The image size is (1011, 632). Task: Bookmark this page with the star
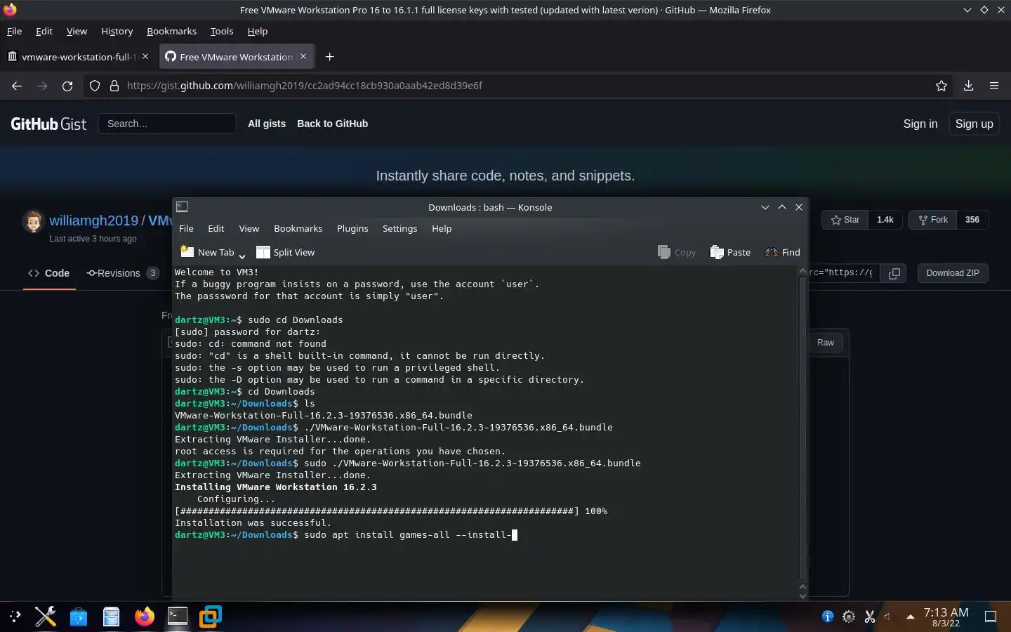click(x=941, y=86)
